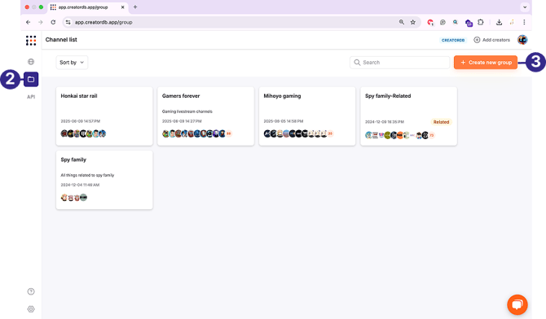This screenshot has height=319, width=546.
Task: Open the browser downloads icon
Action: tap(499, 22)
